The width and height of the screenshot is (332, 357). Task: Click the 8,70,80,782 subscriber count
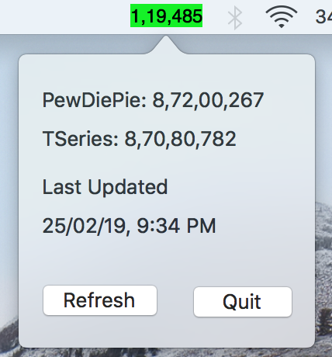[180, 139]
